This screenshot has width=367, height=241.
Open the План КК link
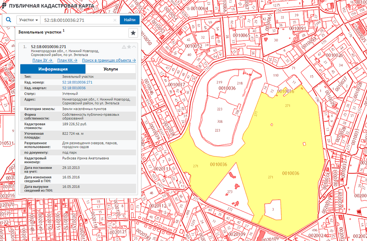coord(67,60)
